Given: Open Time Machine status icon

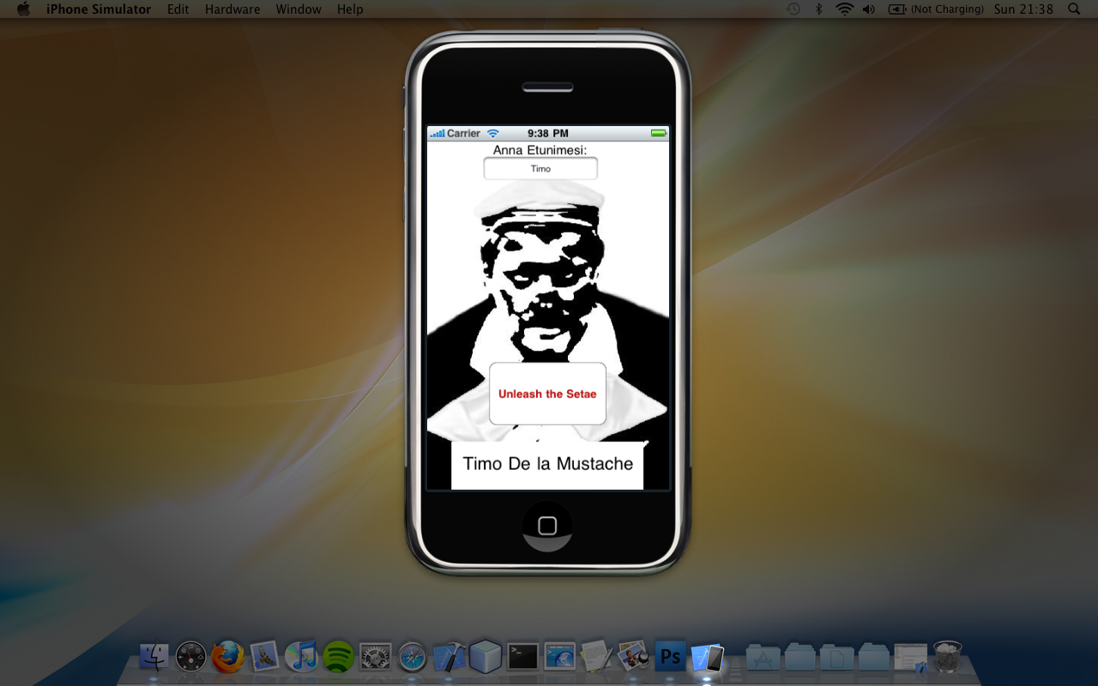Looking at the screenshot, I should (x=793, y=9).
